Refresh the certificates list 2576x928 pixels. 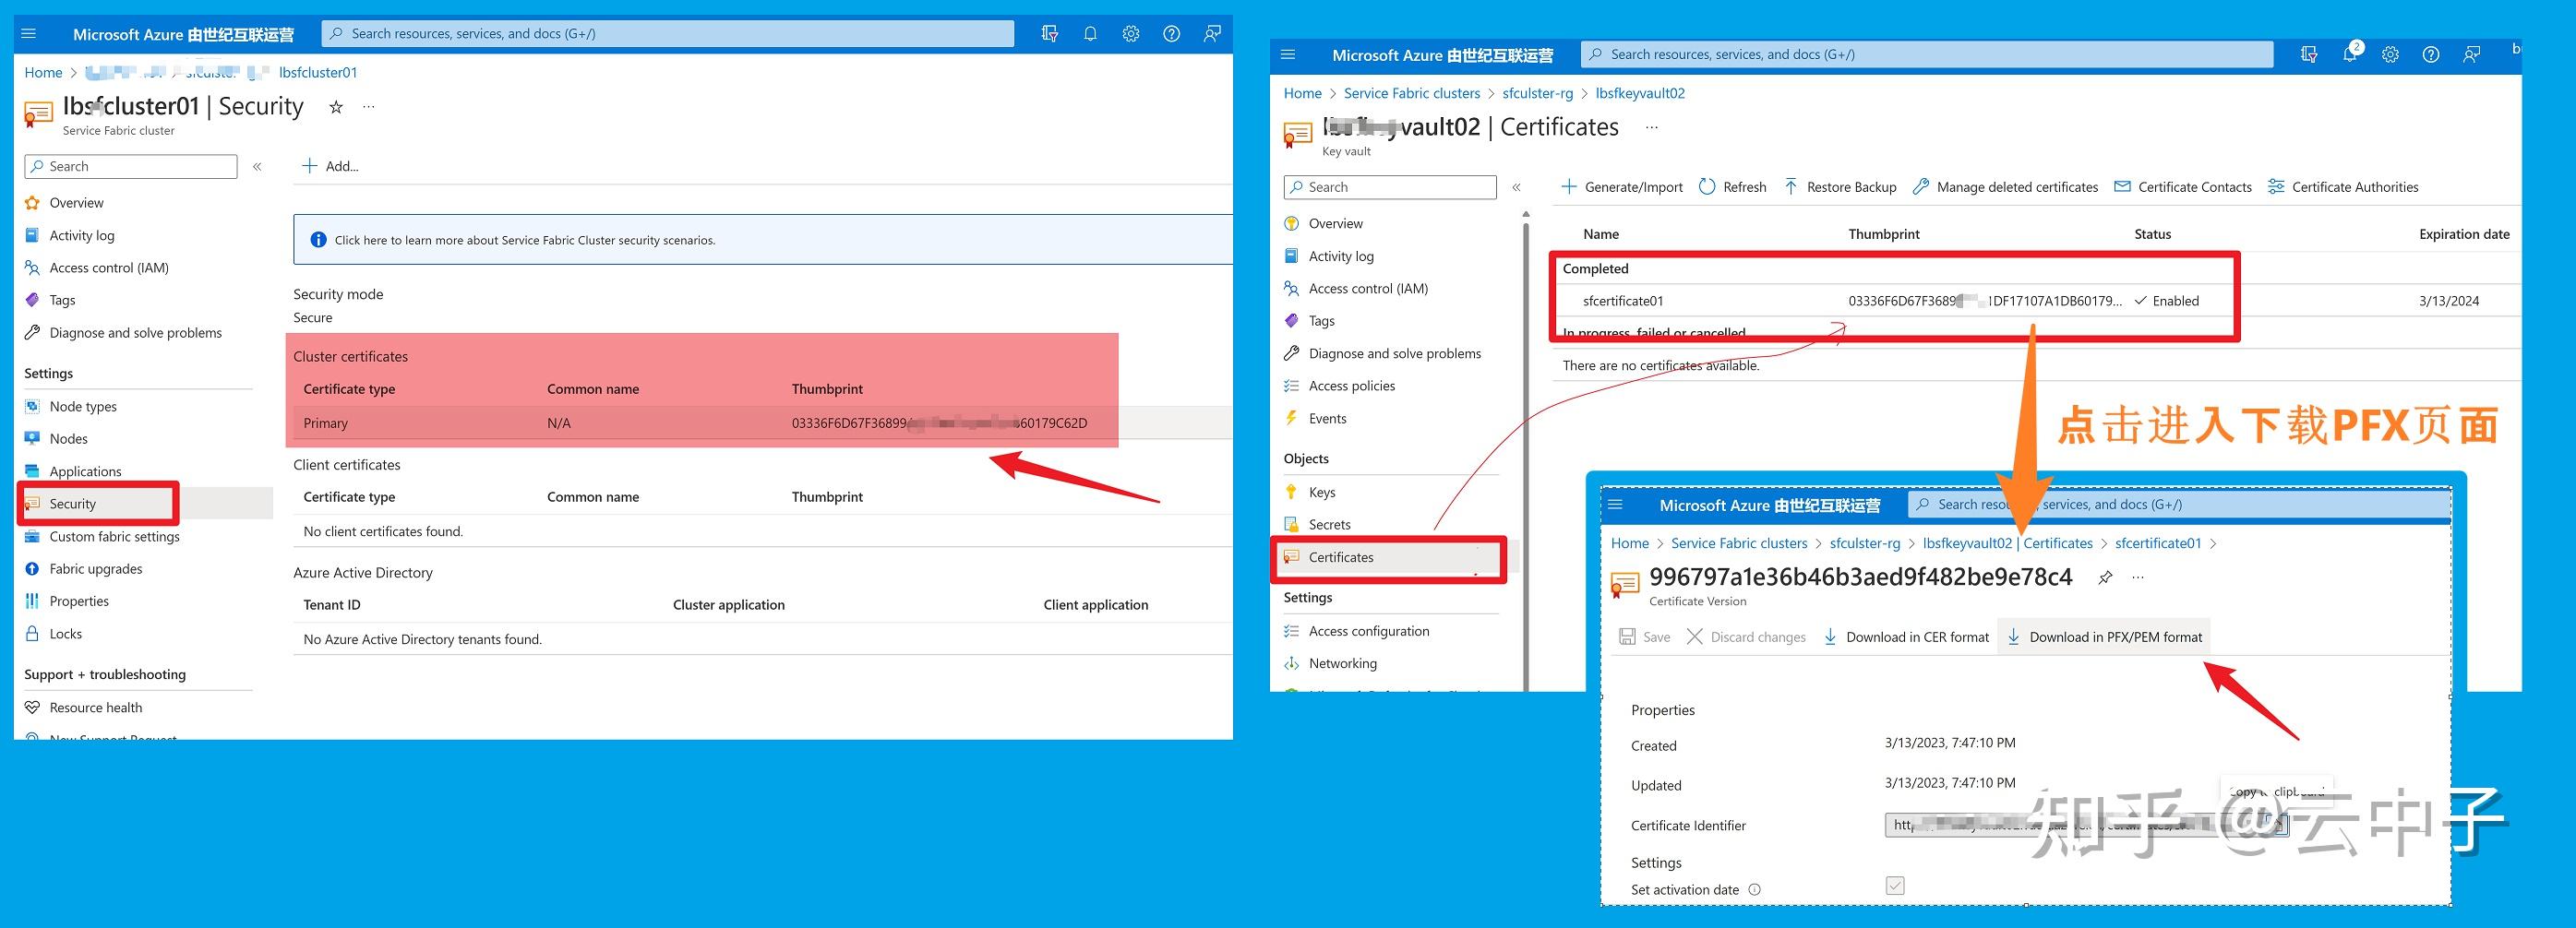pyautogui.click(x=1733, y=186)
